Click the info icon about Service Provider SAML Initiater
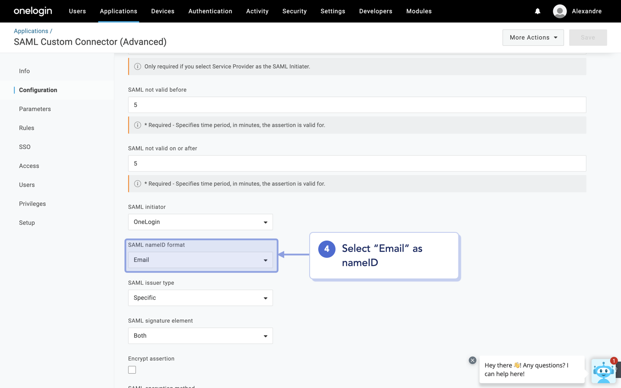621x388 pixels. click(138, 66)
